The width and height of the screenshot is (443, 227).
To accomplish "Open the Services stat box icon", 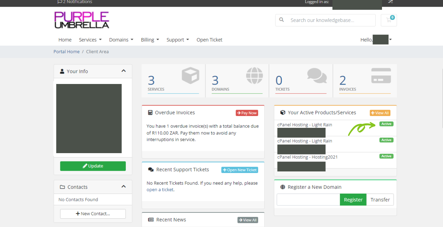I will (x=190, y=76).
